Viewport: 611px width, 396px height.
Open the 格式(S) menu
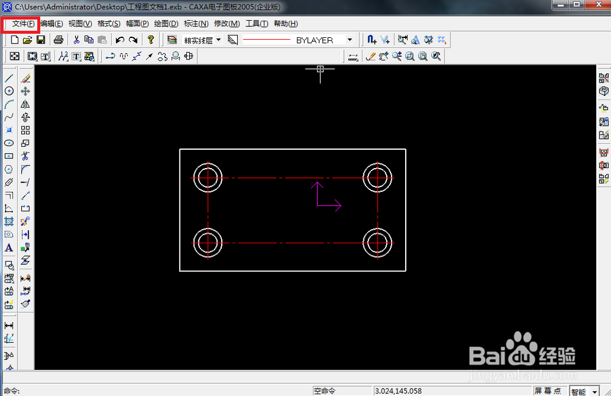pyautogui.click(x=109, y=24)
